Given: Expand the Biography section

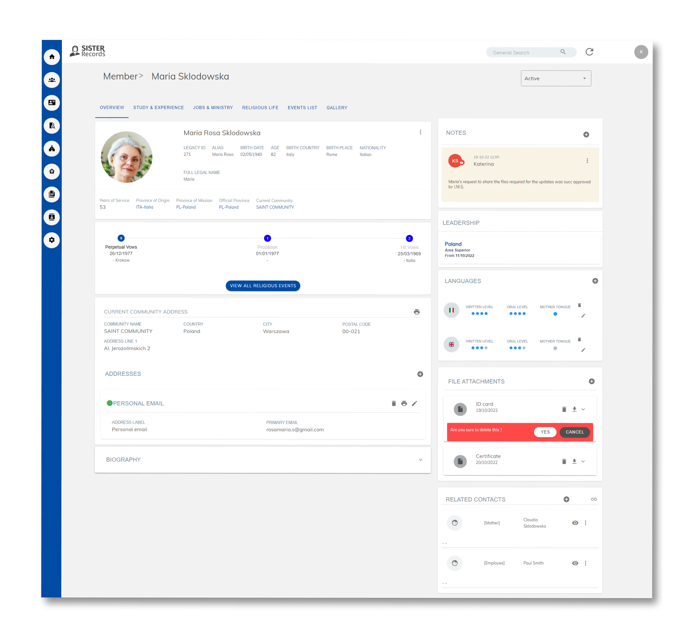Looking at the screenshot, I should click(x=420, y=460).
